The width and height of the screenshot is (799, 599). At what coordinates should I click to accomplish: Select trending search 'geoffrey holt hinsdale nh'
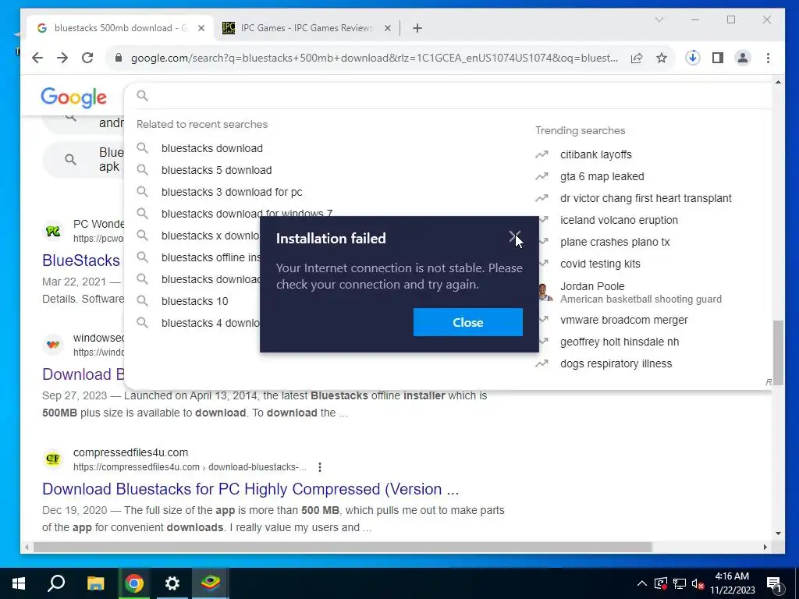[x=620, y=342]
